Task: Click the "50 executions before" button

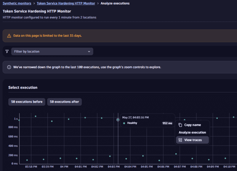Action: 27,101
